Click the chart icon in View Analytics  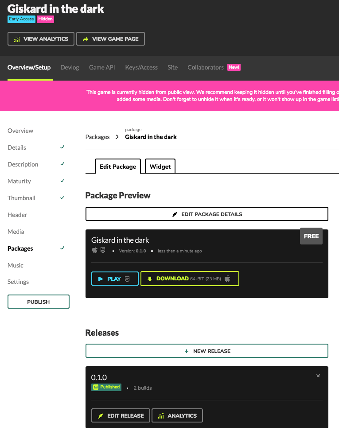point(17,39)
